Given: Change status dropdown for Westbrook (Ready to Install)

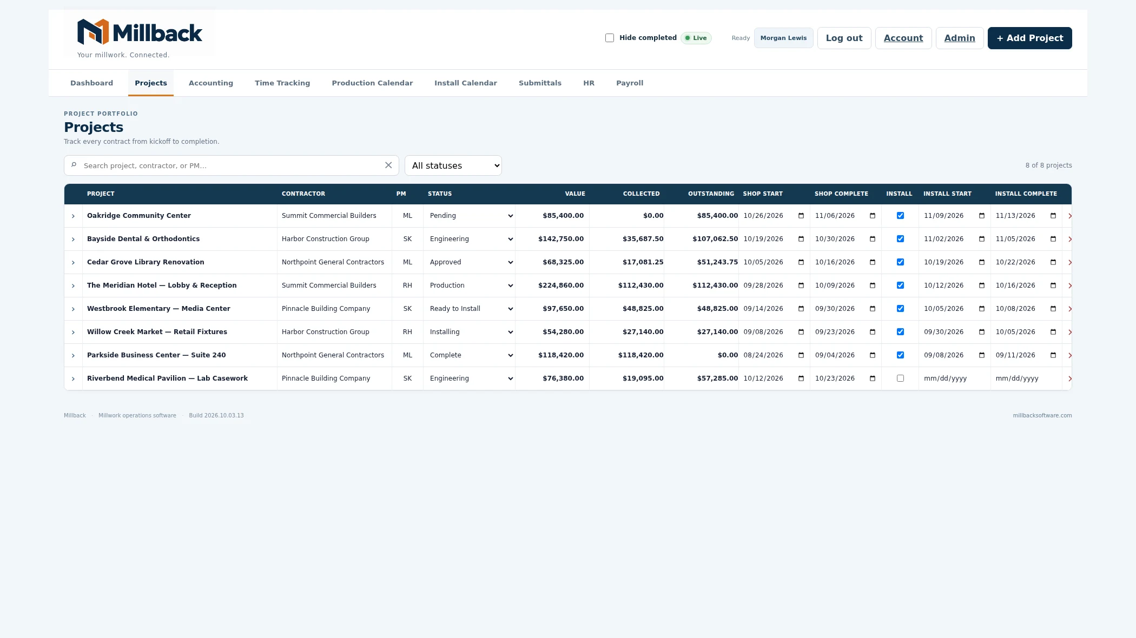Looking at the screenshot, I should [470, 309].
